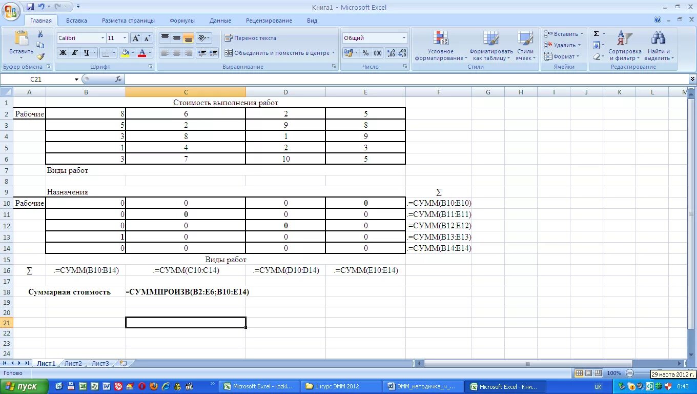Viewport: 697px width, 394px height.
Task: Apply the accounting currency format icon
Action: 348,52
